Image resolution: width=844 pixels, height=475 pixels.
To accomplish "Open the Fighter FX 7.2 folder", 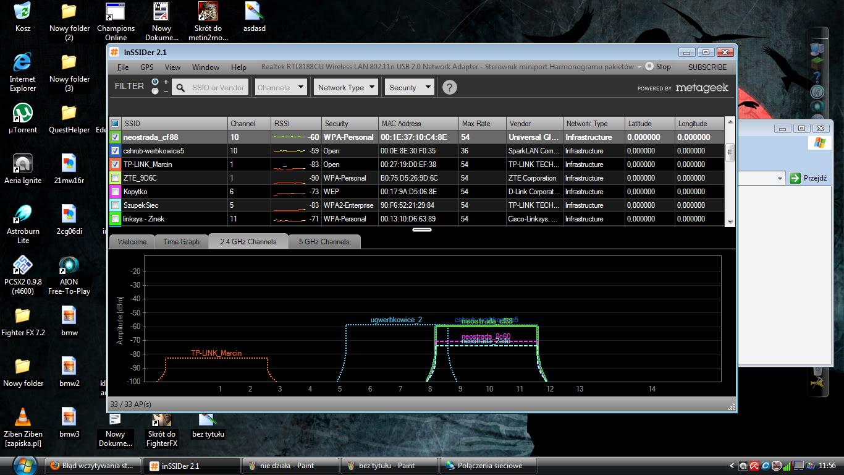I will (x=23, y=321).
